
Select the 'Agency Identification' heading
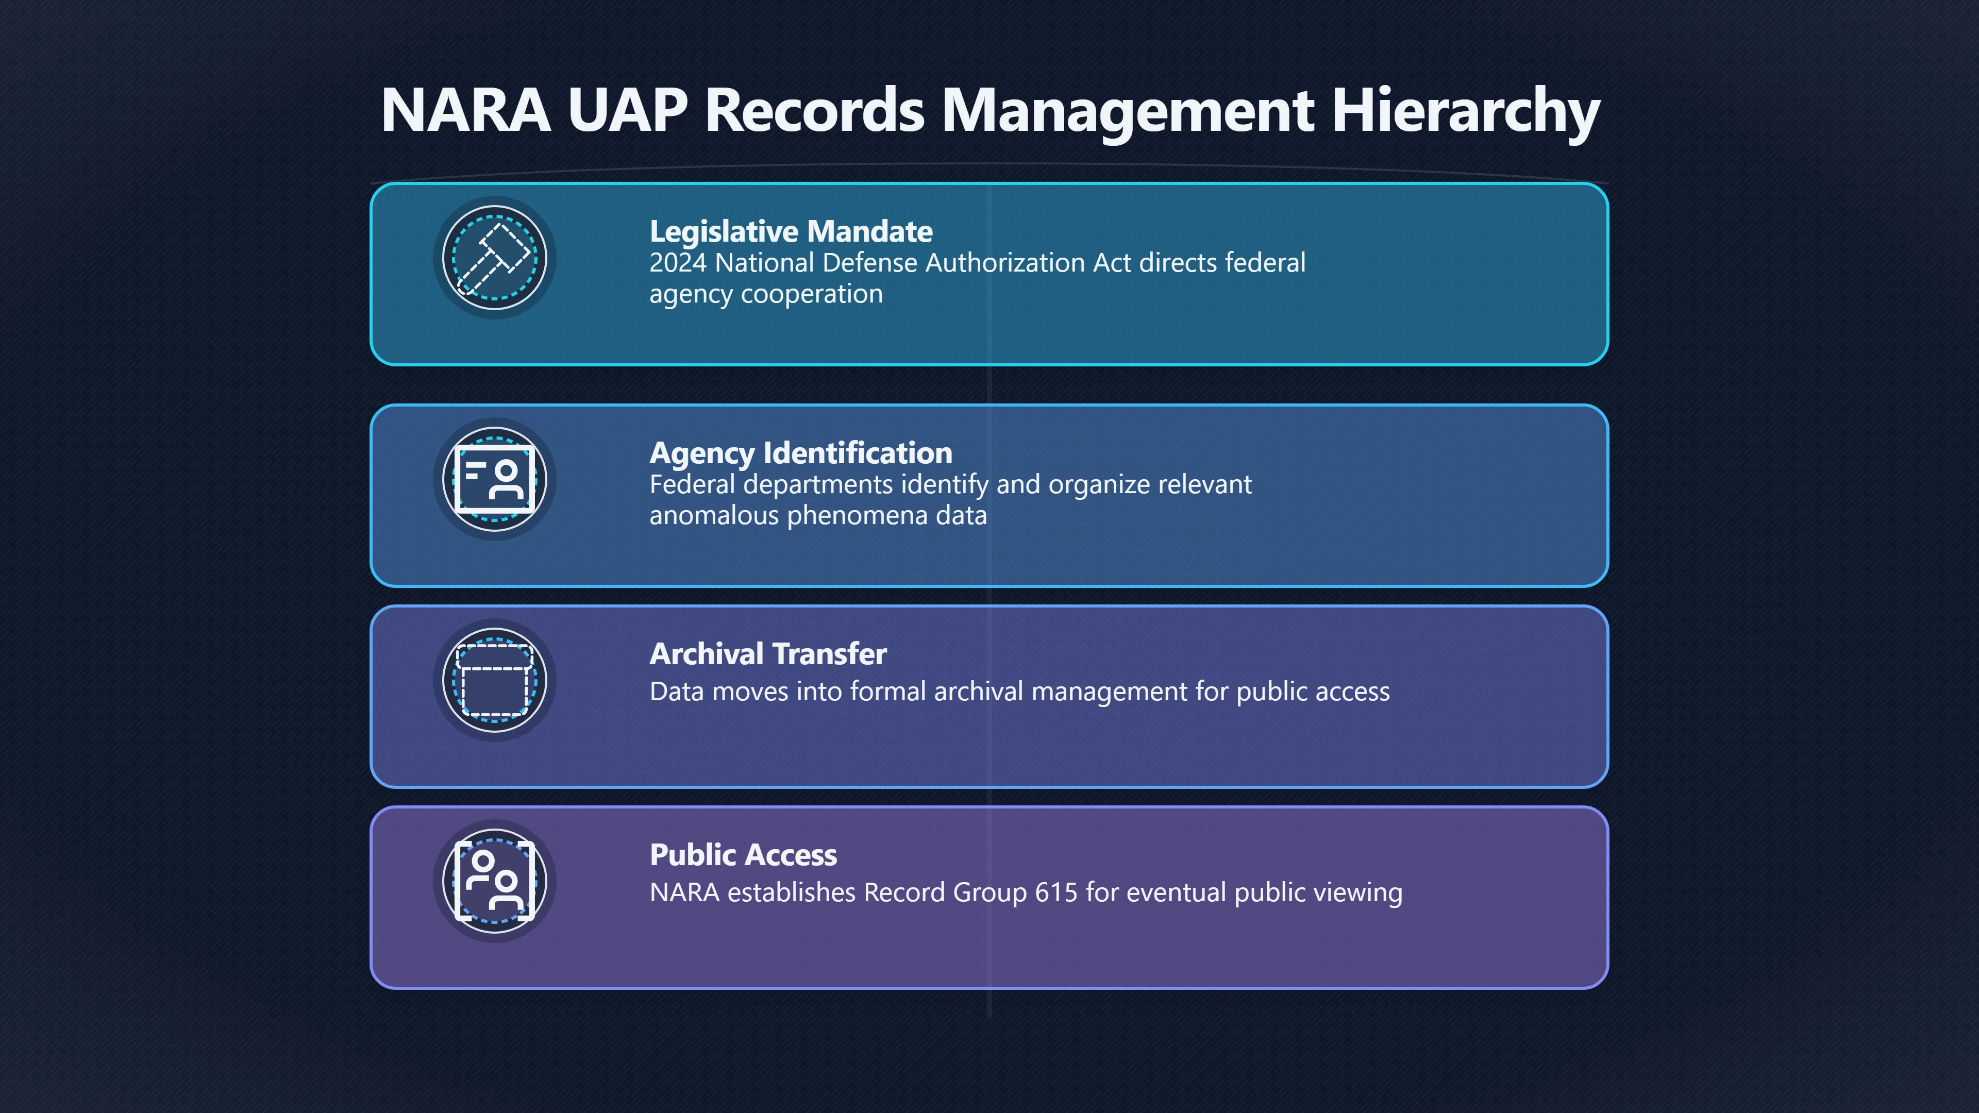(800, 453)
